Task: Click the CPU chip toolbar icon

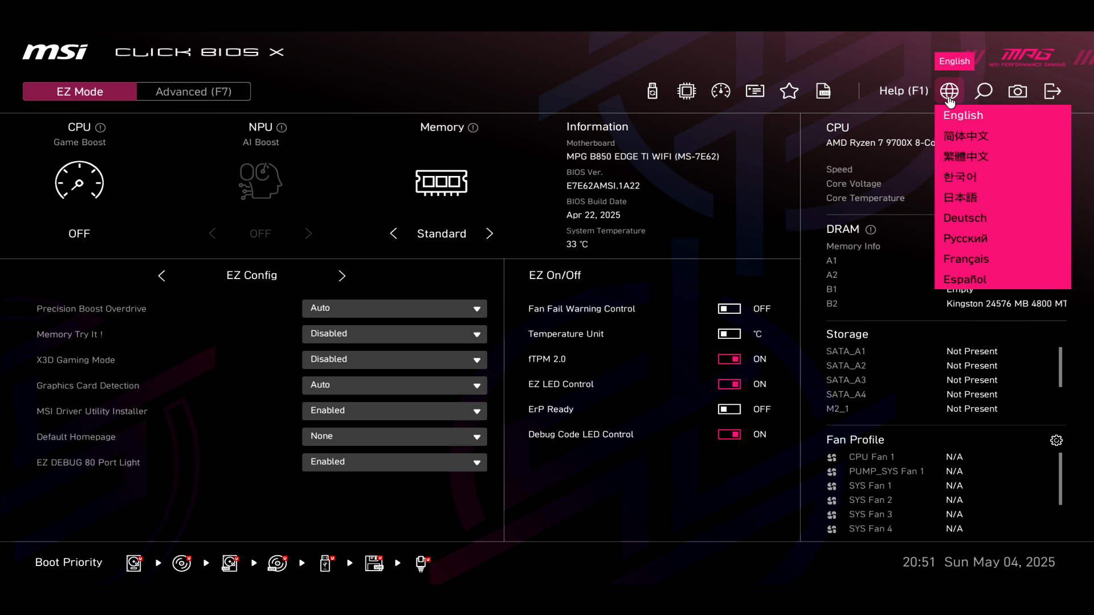Action: pyautogui.click(x=687, y=91)
